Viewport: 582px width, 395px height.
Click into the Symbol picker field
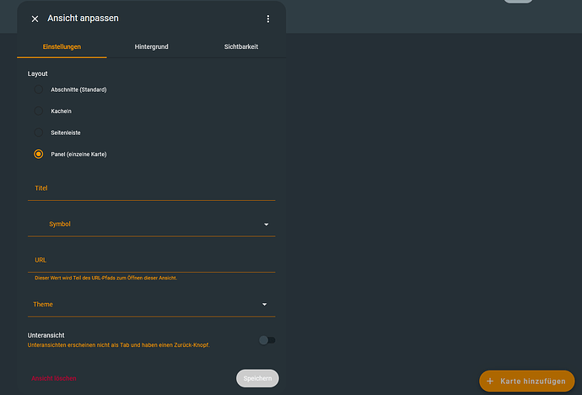pyautogui.click(x=143, y=225)
